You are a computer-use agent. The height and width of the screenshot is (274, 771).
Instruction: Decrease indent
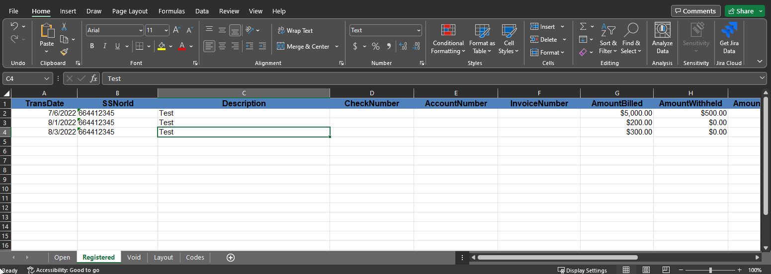(x=250, y=46)
